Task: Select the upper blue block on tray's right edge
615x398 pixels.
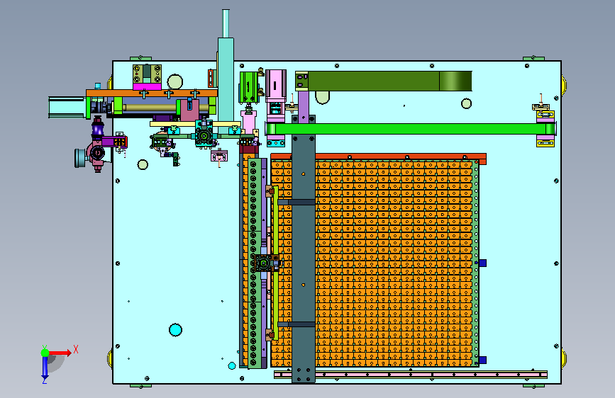Action: pyautogui.click(x=482, y=263)
